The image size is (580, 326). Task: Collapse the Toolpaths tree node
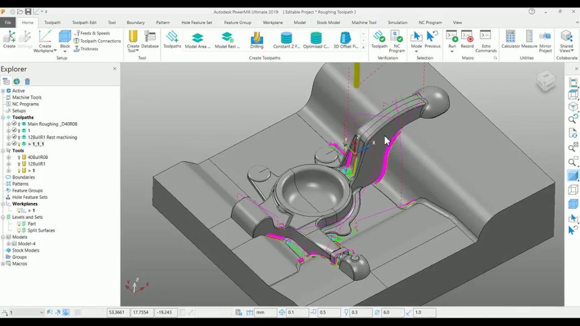click(x=3, y=117)
